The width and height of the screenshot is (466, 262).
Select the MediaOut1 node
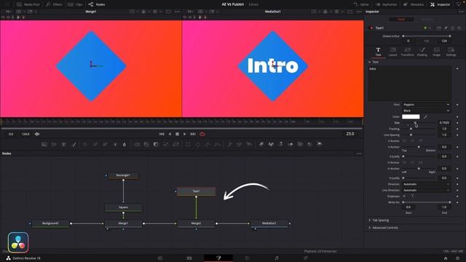tap(269, 223)
